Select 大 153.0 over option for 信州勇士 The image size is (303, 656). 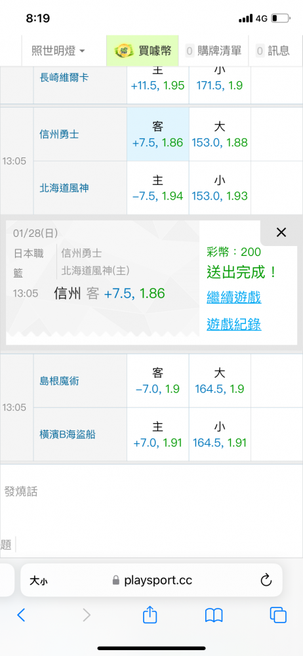(220, 134)
